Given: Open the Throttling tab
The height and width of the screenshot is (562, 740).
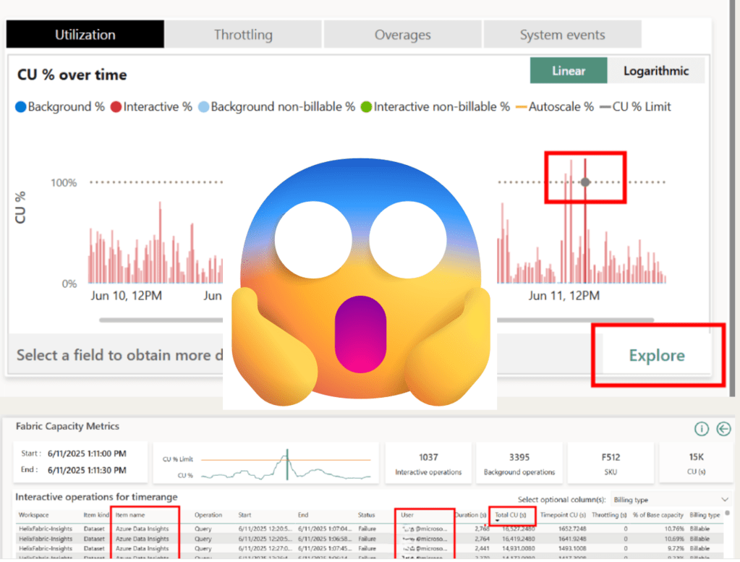Looking at the screenshot, I should point(243,34).
